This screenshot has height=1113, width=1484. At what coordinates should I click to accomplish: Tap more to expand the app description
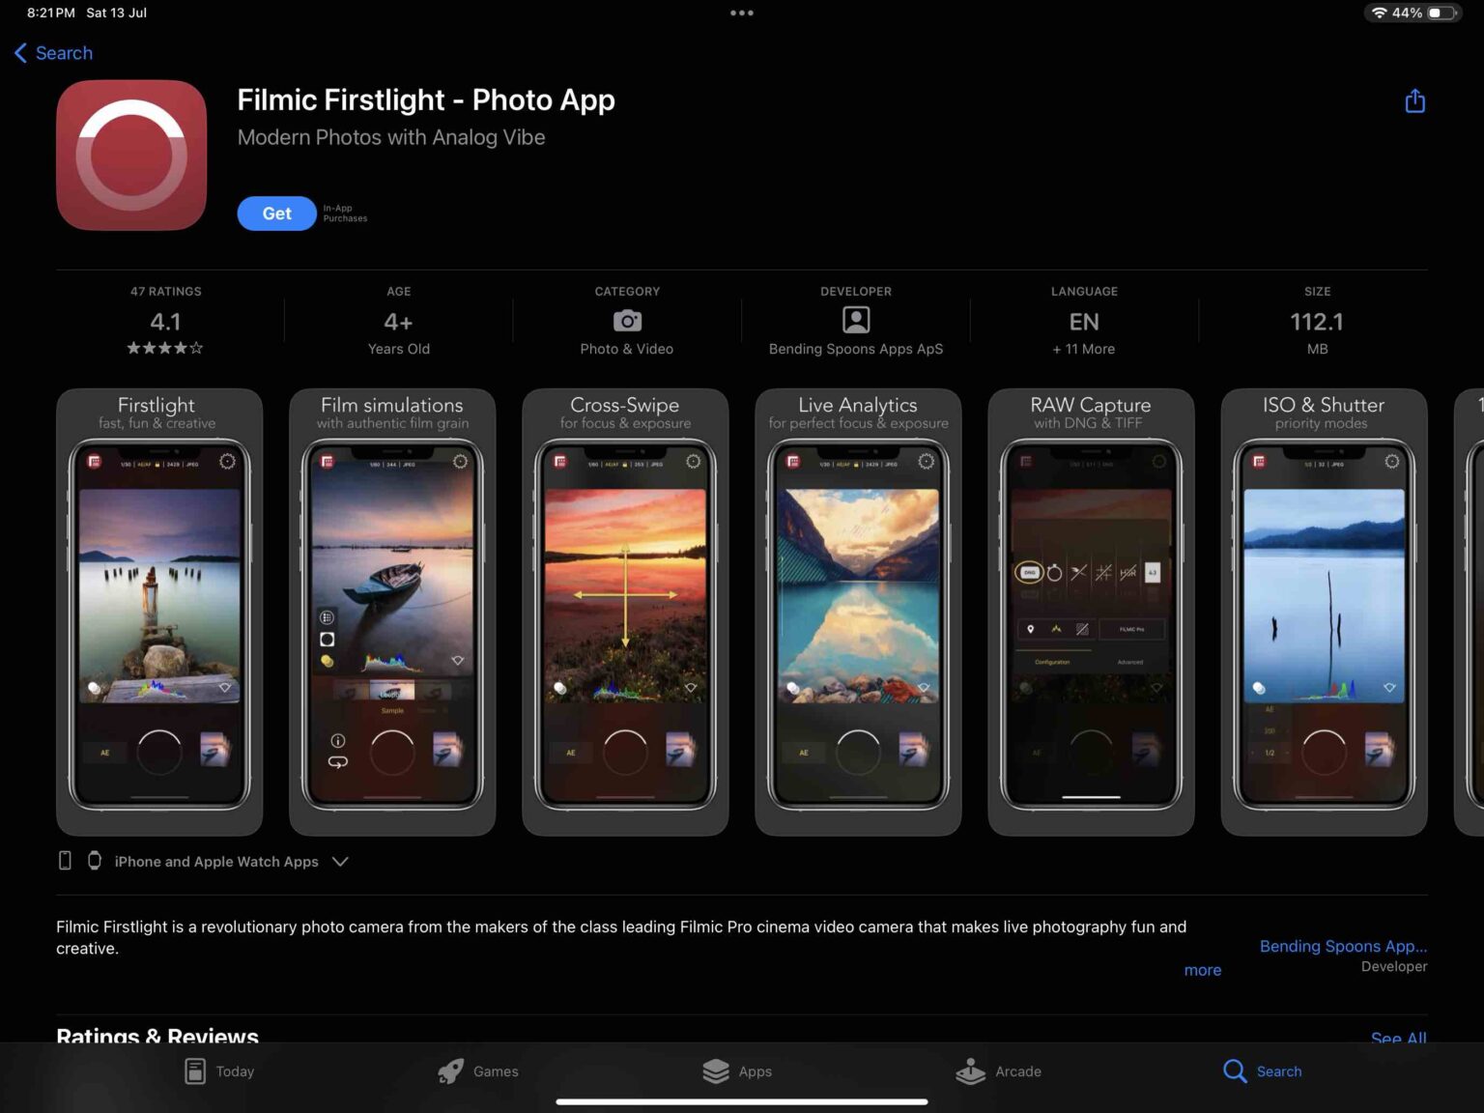pyautogui.click(x=1202, y=970)
